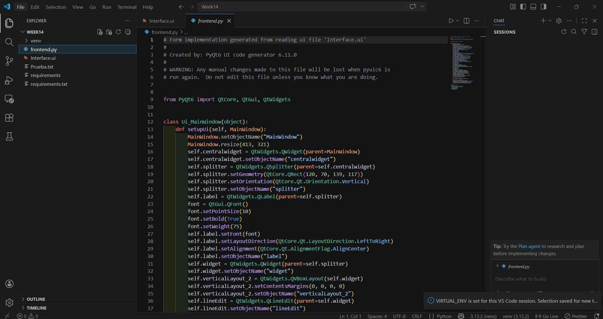Filter chat sessions
This screenshot has width=603, height=319.
point(584,32)
